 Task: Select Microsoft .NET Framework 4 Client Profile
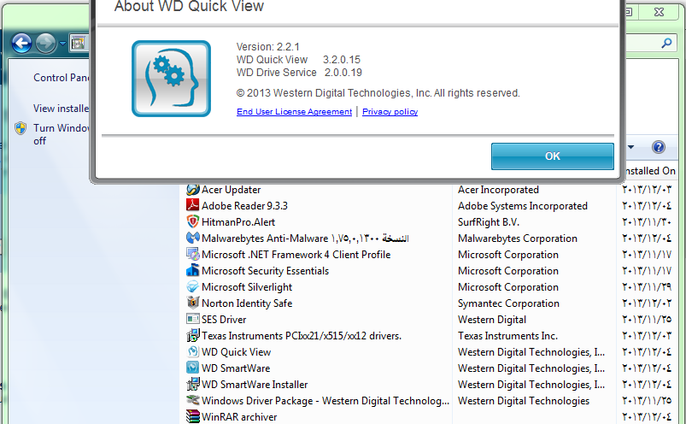point(296,255)
